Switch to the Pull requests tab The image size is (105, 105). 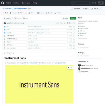coord(22,13)
